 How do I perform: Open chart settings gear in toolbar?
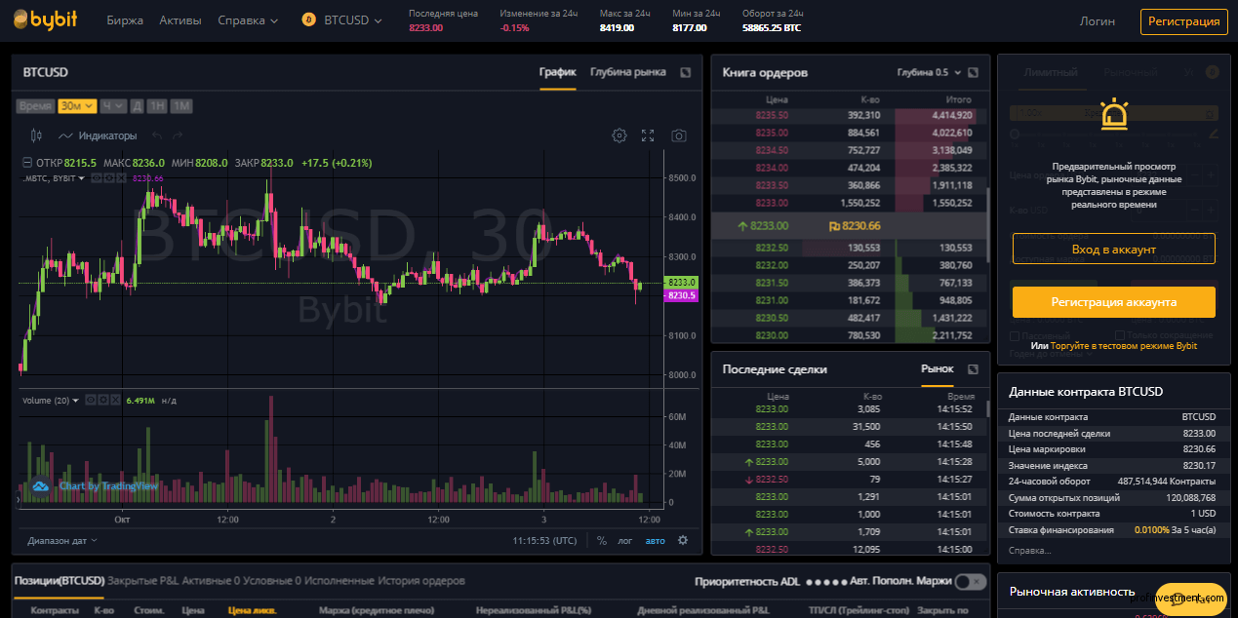click(x=619, y=135)
